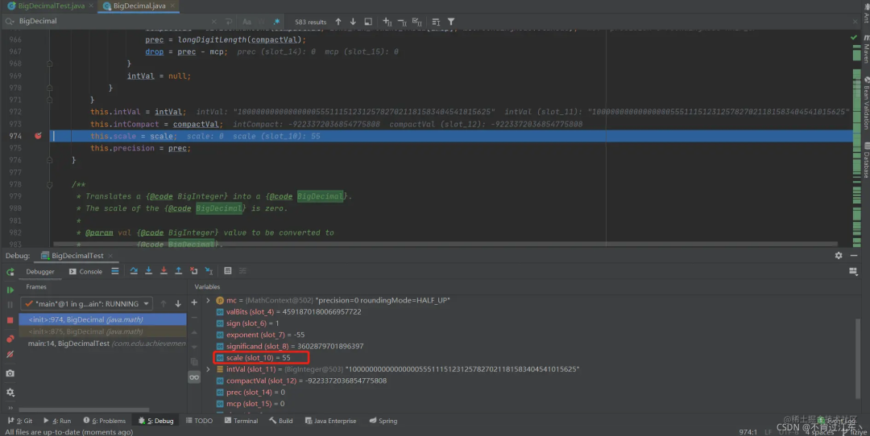Select variable scale (slot_10) = 55
The image size is (870, 436).
[258, 358]
